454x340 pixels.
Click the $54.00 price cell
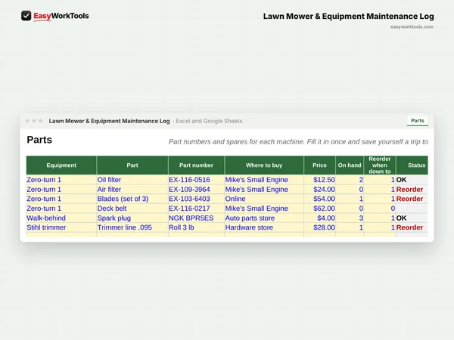tap(319, 199)
